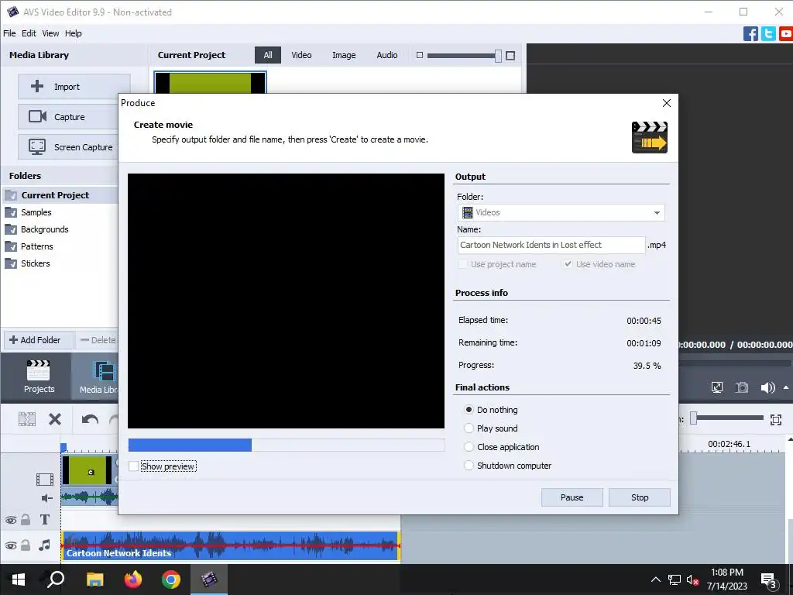Open the Twitter link icon

pos(768,34)
